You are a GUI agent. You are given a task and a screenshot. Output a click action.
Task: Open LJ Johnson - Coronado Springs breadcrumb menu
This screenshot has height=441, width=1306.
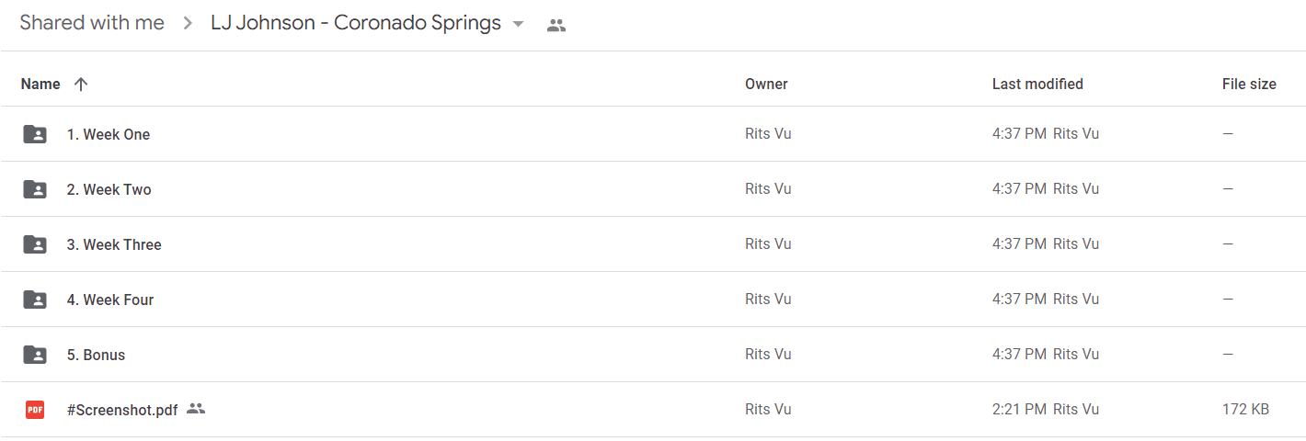pyautogui.click(x=356, y=23)
